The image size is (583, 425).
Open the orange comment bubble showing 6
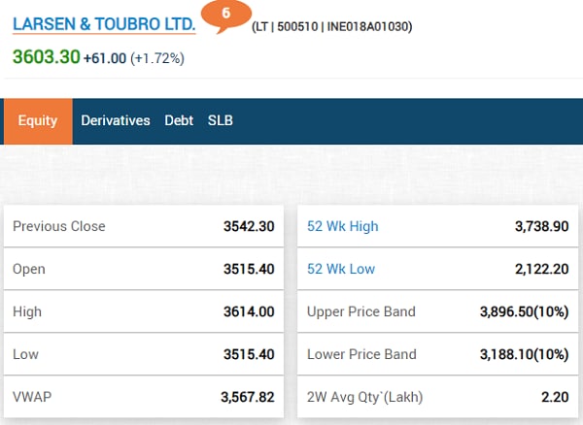226,16
